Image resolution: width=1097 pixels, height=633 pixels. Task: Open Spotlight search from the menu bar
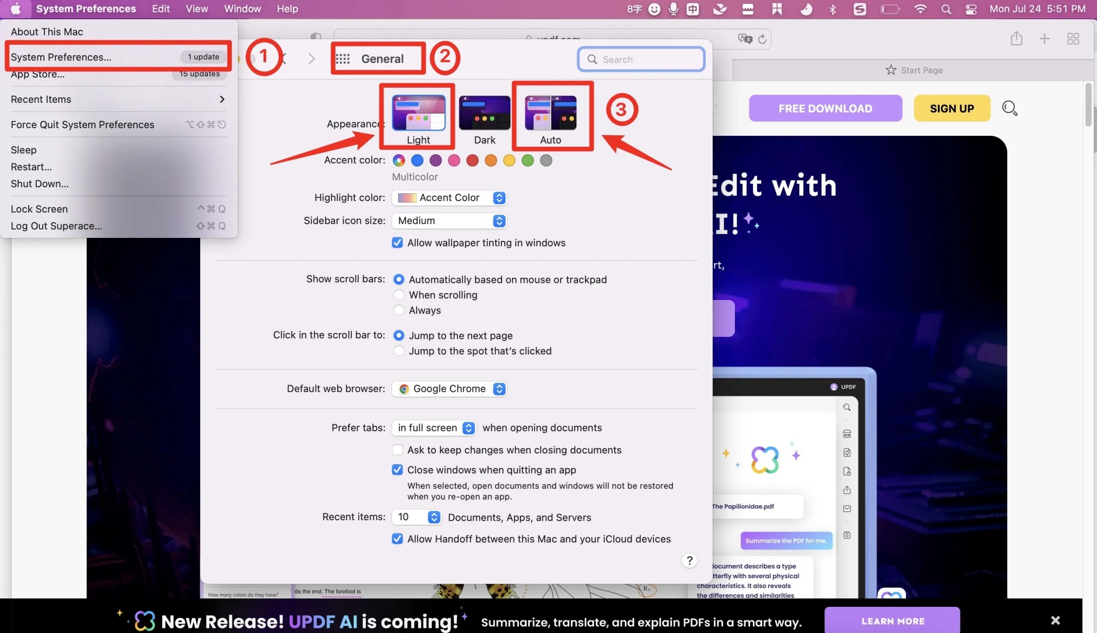tap(947, 9)
